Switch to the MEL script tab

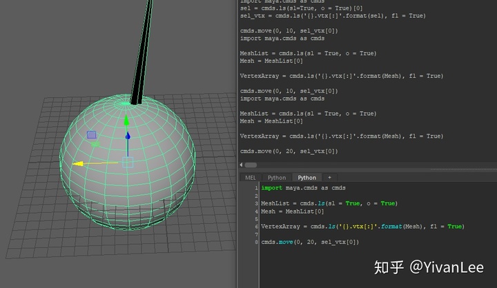pos(250,178)
